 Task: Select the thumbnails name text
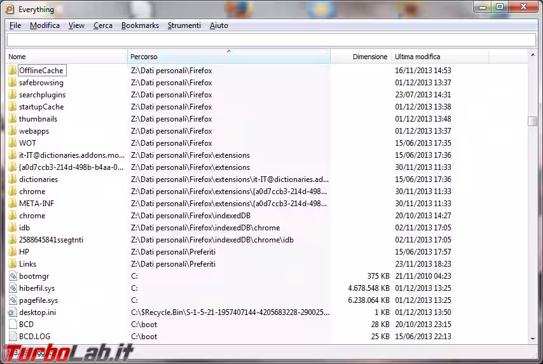[x=38, y=119]
